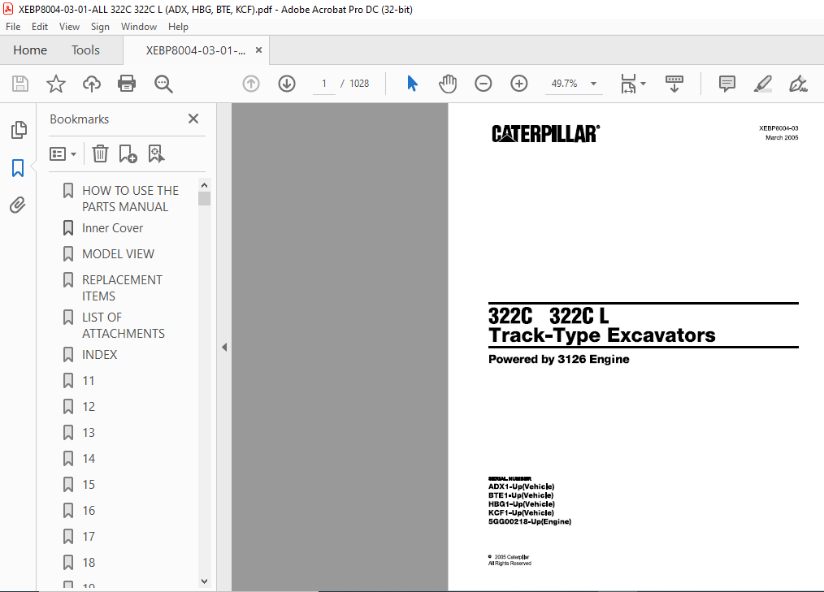This screenshot has width=824, height=592.
Task: Add the document to starred favorites
Action: [56, 84]
